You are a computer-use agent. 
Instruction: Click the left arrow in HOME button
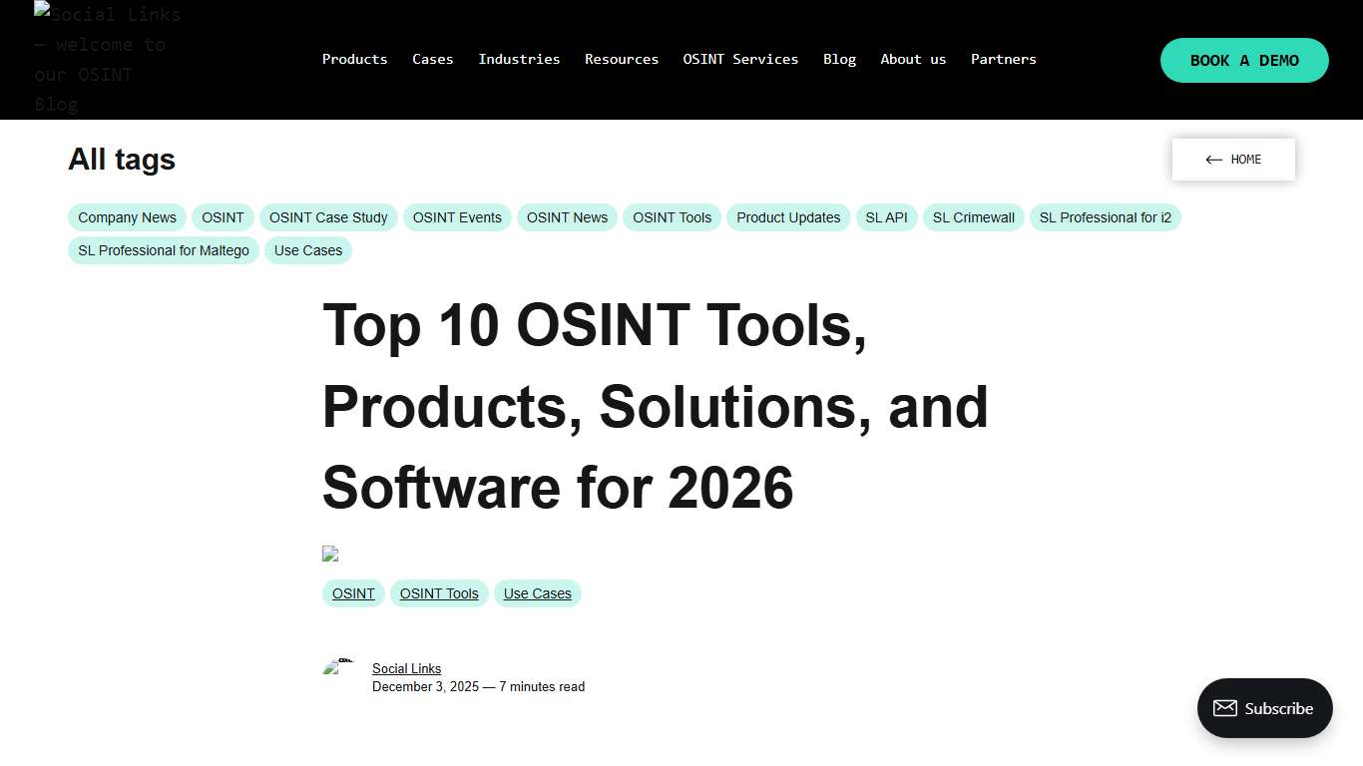(1213, 160)
